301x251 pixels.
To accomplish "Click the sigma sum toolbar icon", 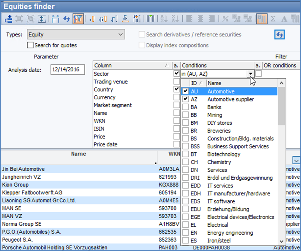I will 273,19.
